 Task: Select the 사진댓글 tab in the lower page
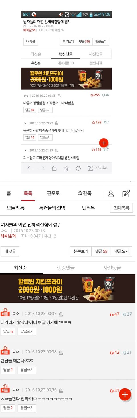point(112,268)
